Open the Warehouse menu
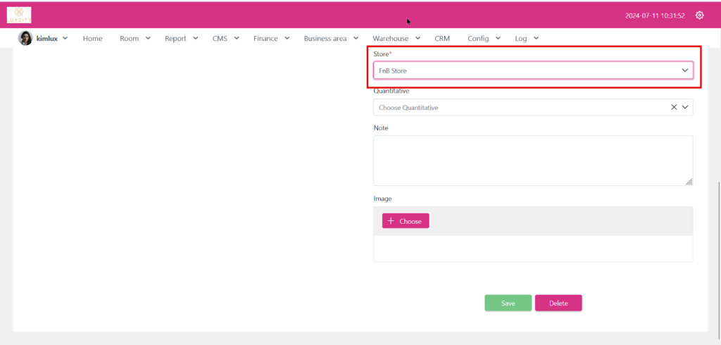The height and width of the screenshot is (345, 721). 396,39
